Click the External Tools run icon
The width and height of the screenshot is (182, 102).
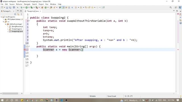click(x=37, y=8)
